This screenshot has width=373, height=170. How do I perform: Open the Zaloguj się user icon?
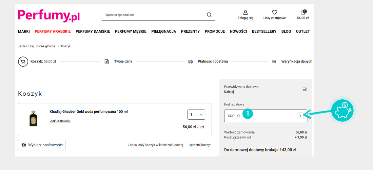coord(245,12)
